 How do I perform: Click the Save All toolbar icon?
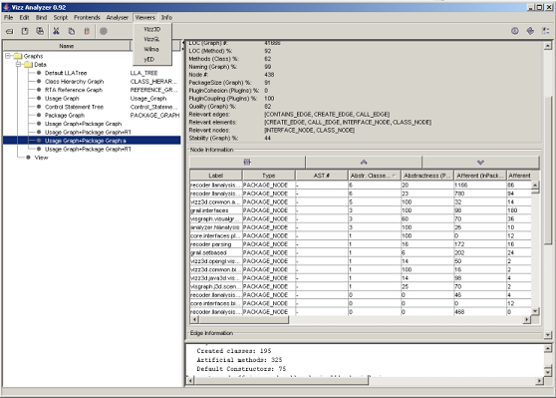[40, 31]
